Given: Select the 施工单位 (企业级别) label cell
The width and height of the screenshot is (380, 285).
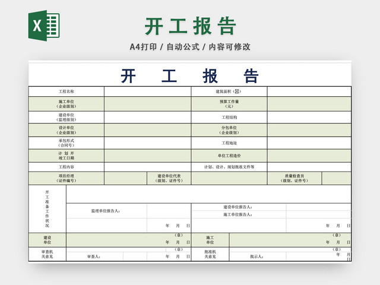Looking at the screenshot, I should click(x=66, y=104).
